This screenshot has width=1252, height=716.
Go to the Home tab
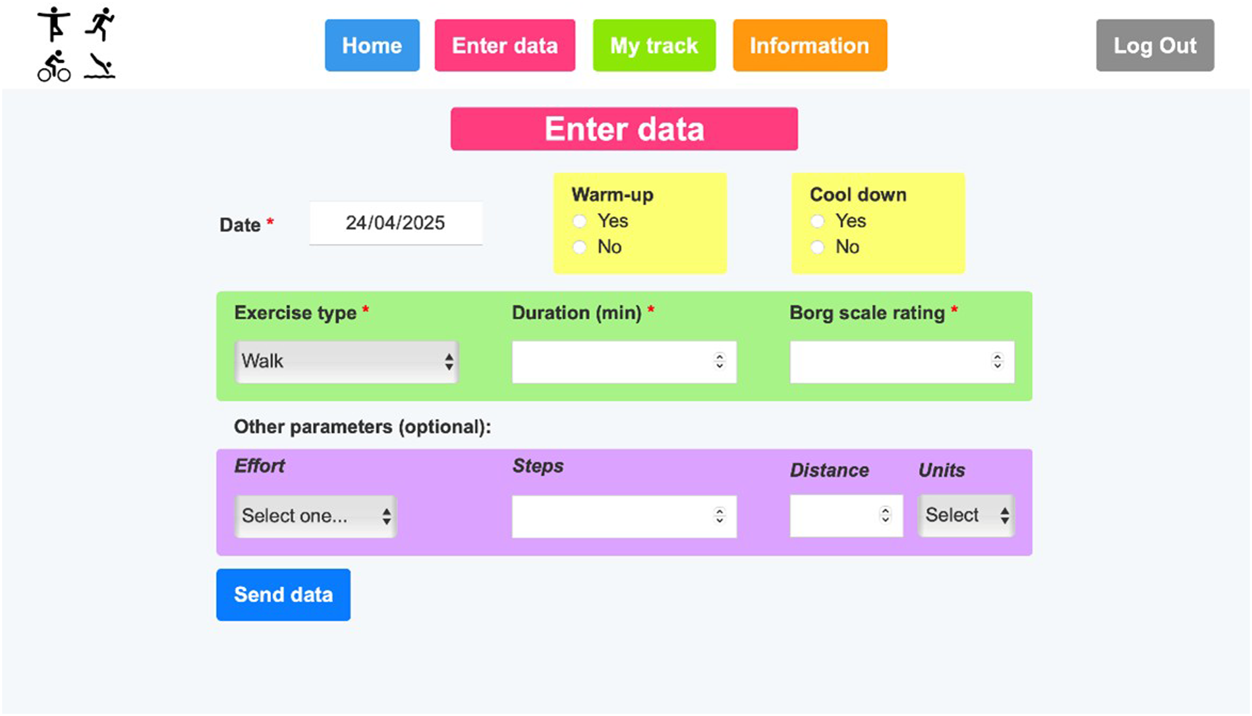(x=372, y=45)
